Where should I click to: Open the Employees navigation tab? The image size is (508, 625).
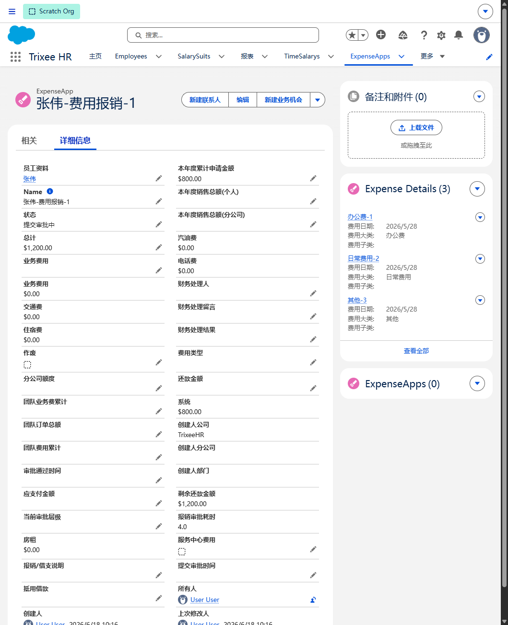pyautogui.click(x=131, y=56)
